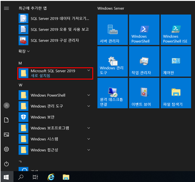
Task: Click the Windows PowerShell folder icon in app list
Action: coord(24,95)
